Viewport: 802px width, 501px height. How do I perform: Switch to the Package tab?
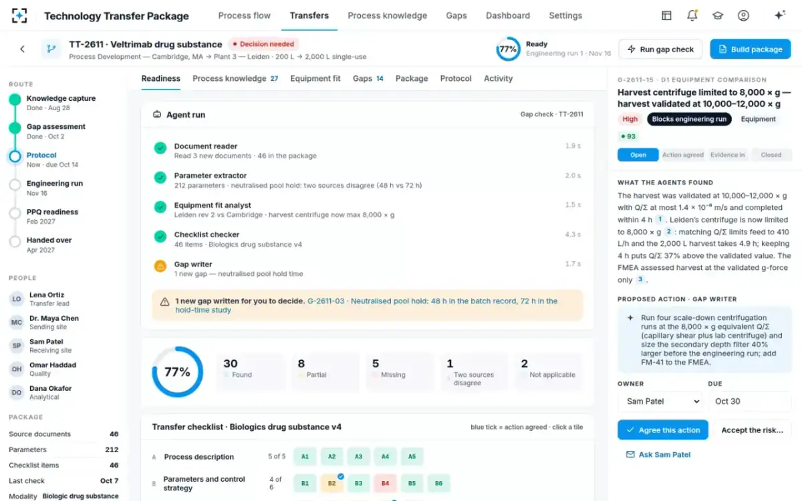(x=412, y=78)
